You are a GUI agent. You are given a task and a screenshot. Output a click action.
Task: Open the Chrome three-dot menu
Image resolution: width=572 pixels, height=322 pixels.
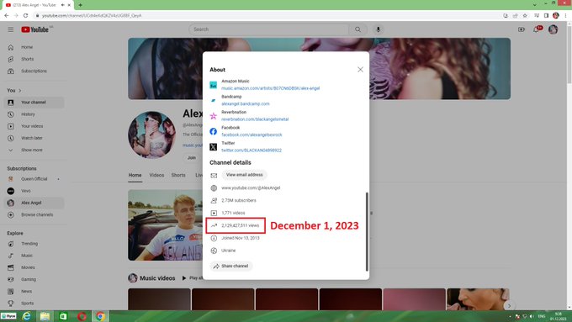coord(566,16)
